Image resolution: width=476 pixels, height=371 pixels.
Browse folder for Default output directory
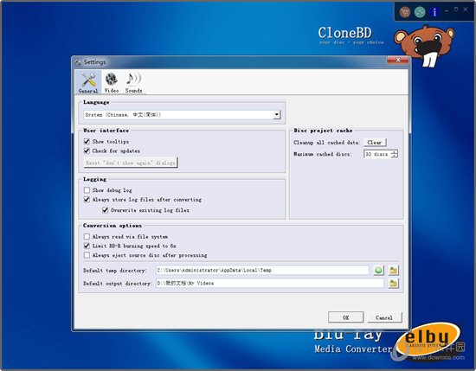click(x=394, y=284)
